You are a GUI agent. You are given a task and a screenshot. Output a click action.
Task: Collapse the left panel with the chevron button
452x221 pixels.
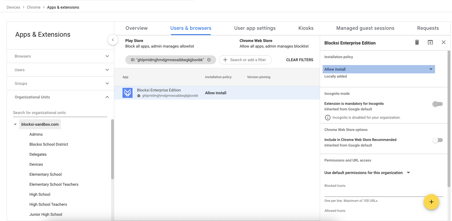[x=113, y=40]
